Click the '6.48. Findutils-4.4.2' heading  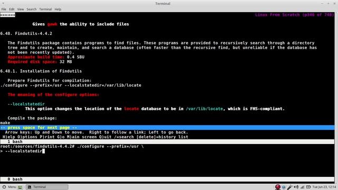coord(26,34)
